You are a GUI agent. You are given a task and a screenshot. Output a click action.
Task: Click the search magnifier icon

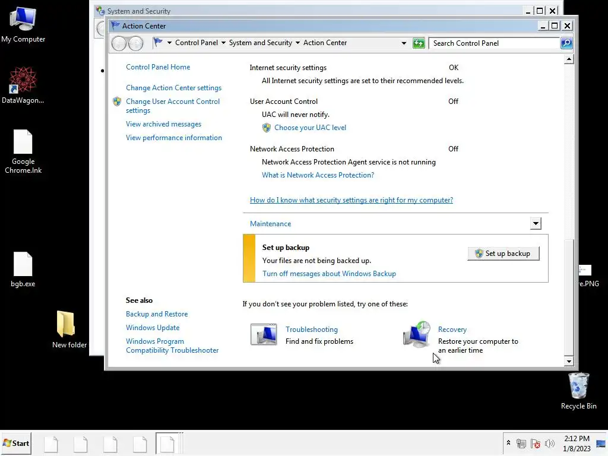tap(566, 43)
